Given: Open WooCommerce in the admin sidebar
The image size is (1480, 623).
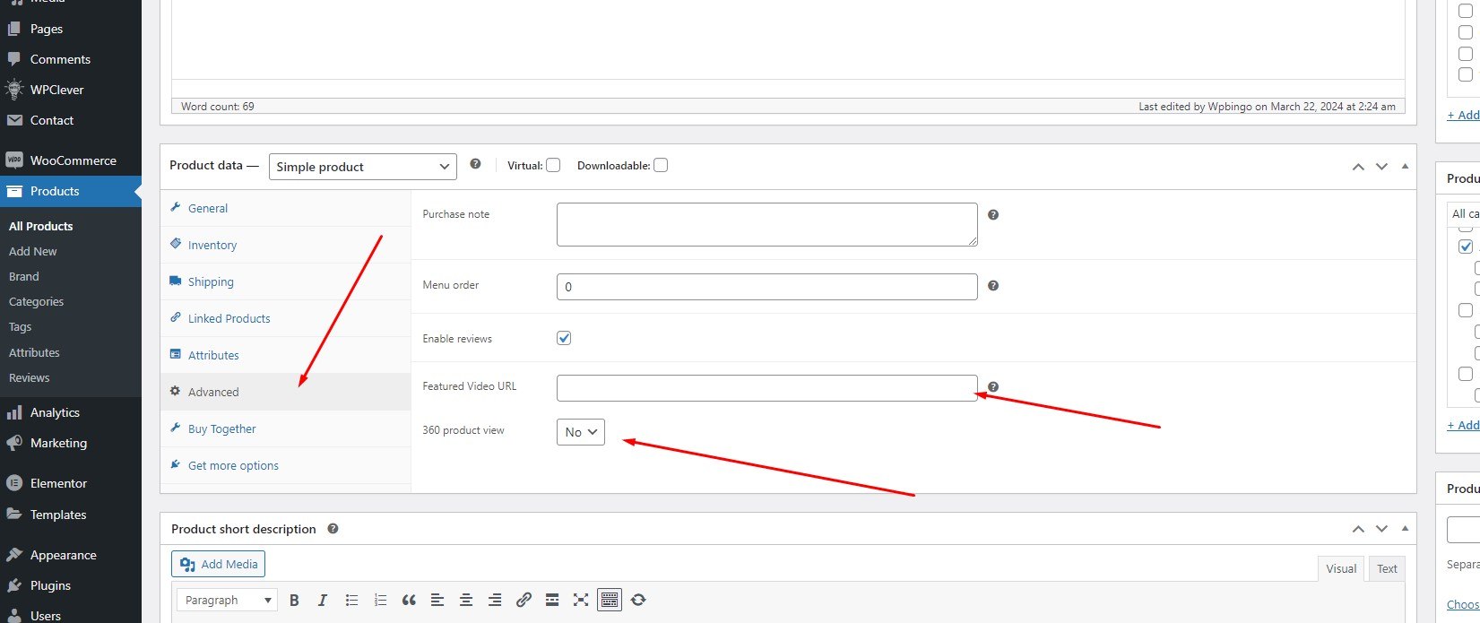Looking at the screenshot, I should coord(73,160).
